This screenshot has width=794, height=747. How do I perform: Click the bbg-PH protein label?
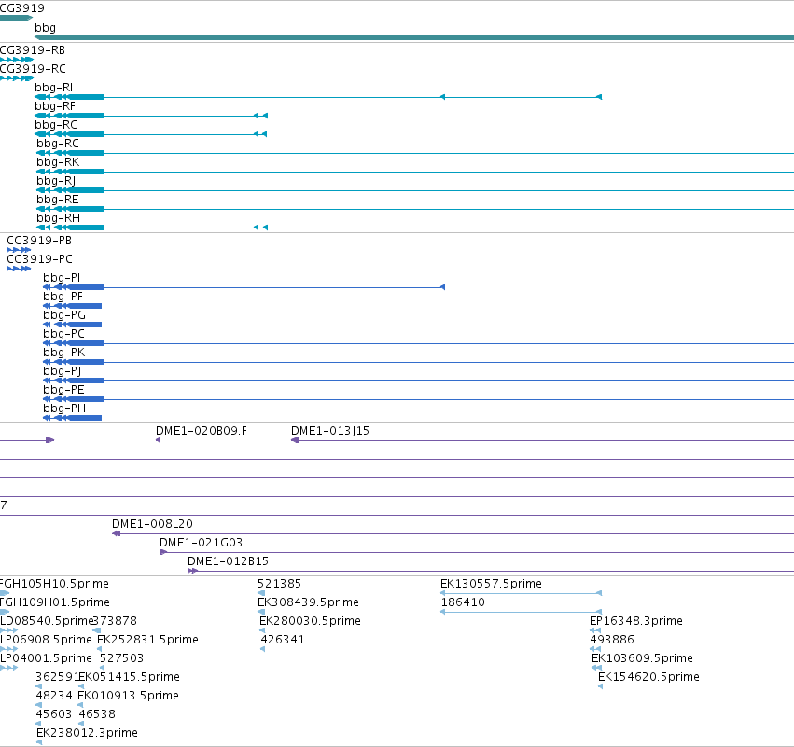tap(64, 408)
